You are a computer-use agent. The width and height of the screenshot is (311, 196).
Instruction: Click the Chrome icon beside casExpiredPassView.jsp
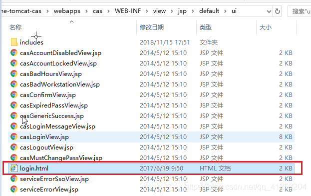14,105
